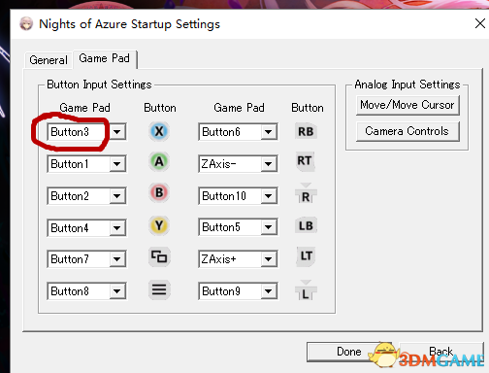Image resolution: width=489 pixels, height=373 pixels.
Task: Click the RB bumper icon
Action: tap(306, 131)
